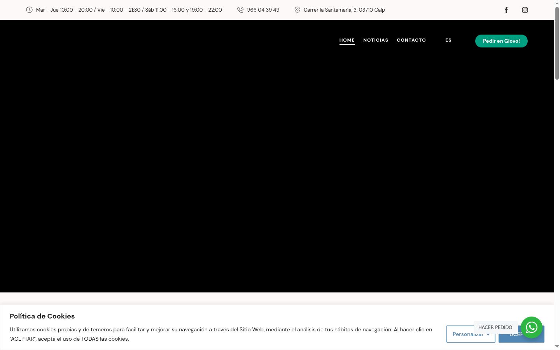This screenshot has height=350, width=560.
Task: Open the CONTACTO menu item
Action: pos(411,40)
